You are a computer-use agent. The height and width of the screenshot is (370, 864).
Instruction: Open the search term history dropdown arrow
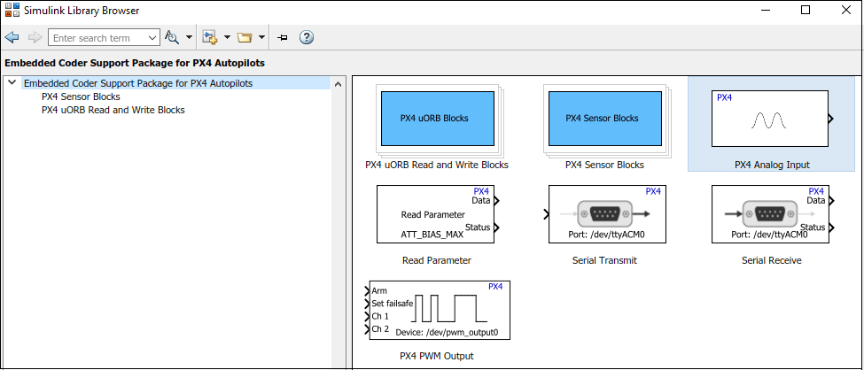point(153,38)
